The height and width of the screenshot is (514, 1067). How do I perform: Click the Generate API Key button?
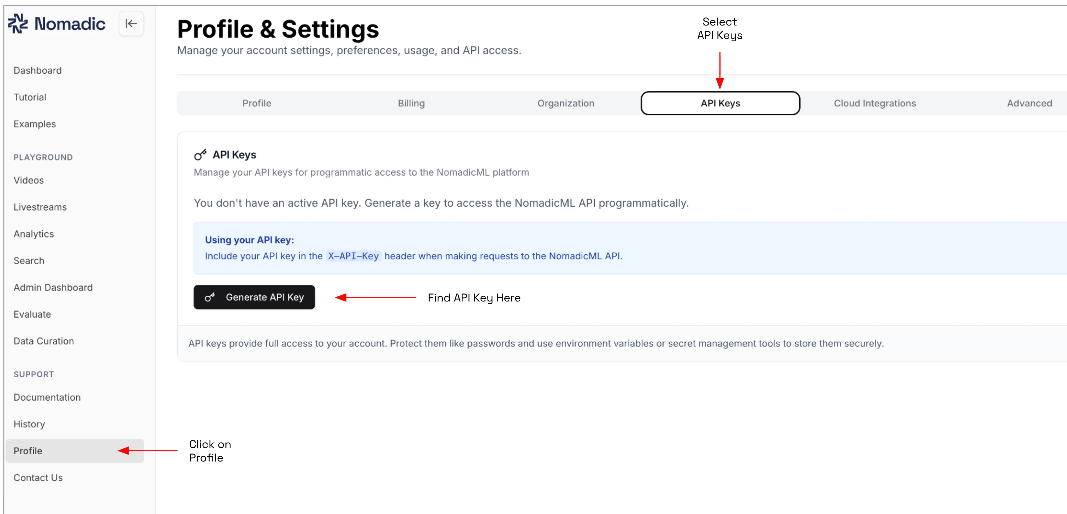pyautogui.click(x=254, y=297)
